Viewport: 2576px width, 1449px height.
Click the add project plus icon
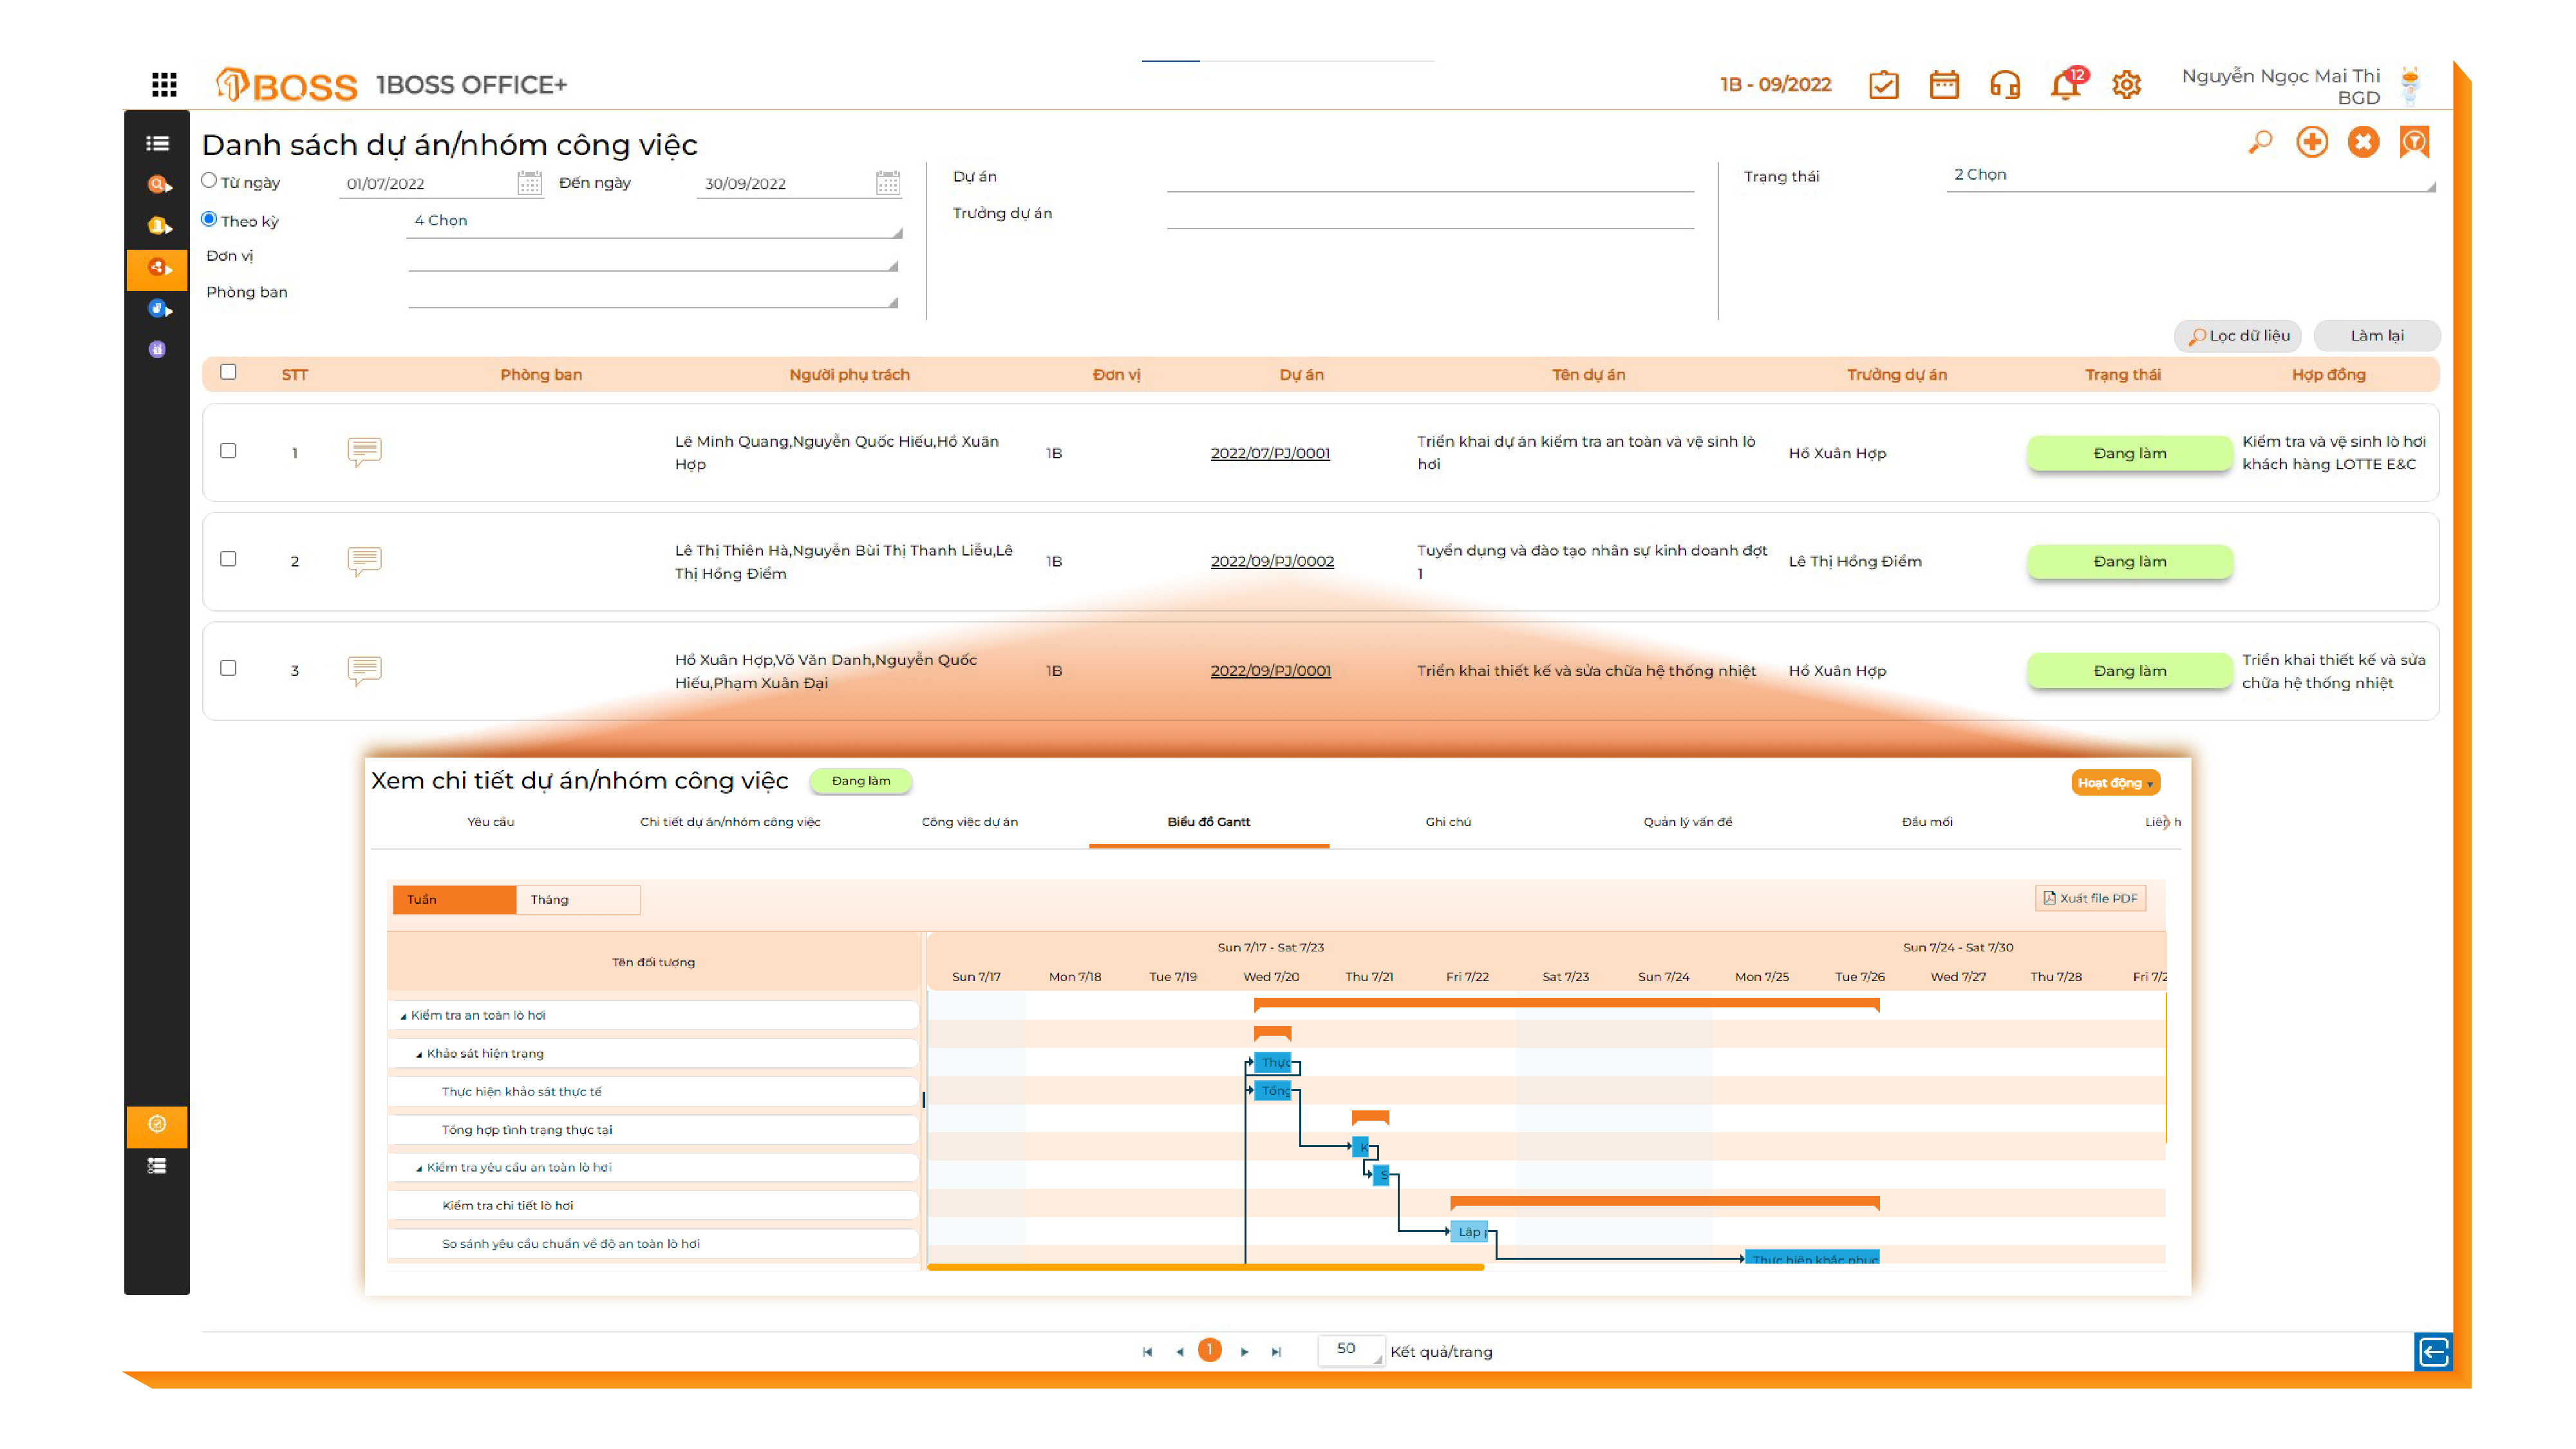pos(2311,142)
